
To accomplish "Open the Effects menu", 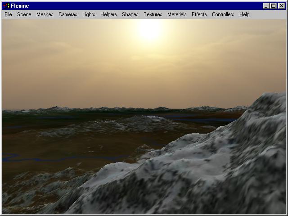I will click(199, 14).
